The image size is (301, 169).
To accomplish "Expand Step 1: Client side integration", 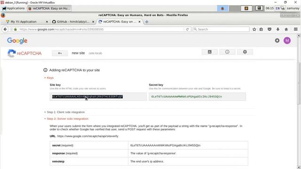I will point(64,112).
